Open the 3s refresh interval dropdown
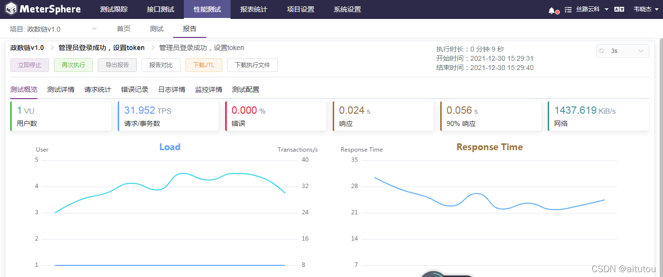The height and width of the screenshot is (277, 663). point(623,51)
